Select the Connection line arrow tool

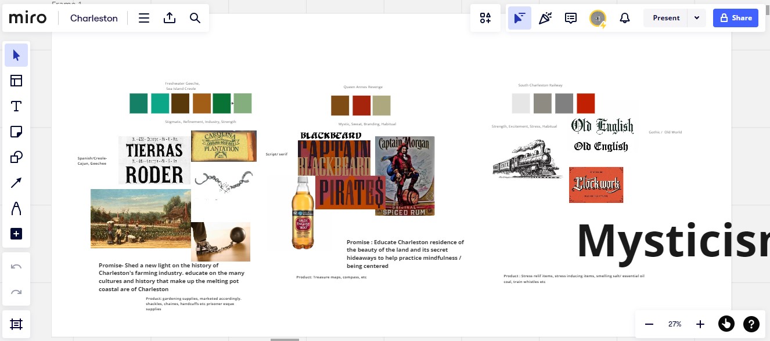pyautogui.click(x=16, y=183)
